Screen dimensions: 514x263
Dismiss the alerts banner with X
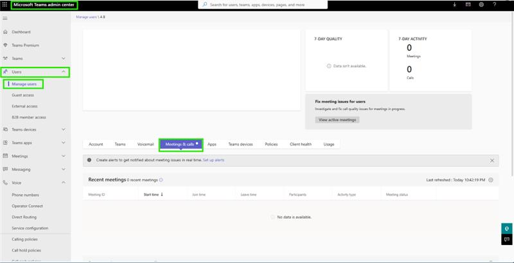click(x=492, y=160)
